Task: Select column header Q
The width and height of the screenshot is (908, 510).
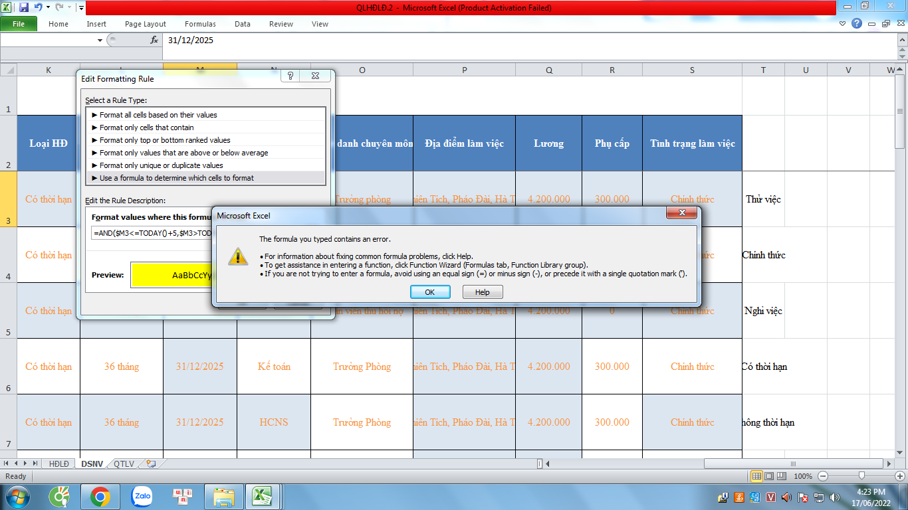Action: [548, 70]
